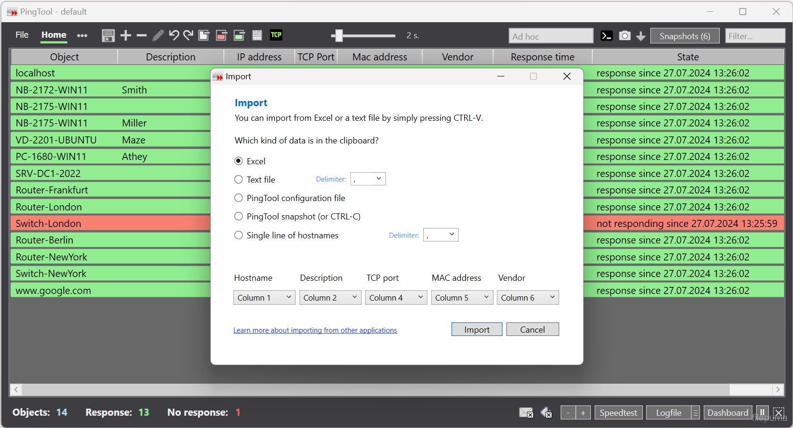Image resolution: width=793 pixels, height=428 pixels.
Task: Click the ping interval slider handle
Action: coord(338,35)
